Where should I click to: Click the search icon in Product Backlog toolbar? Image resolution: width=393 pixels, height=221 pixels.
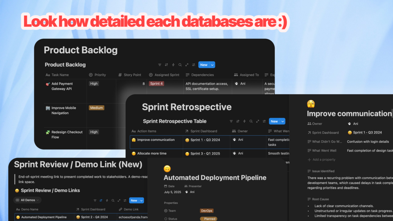coord(180,65)
